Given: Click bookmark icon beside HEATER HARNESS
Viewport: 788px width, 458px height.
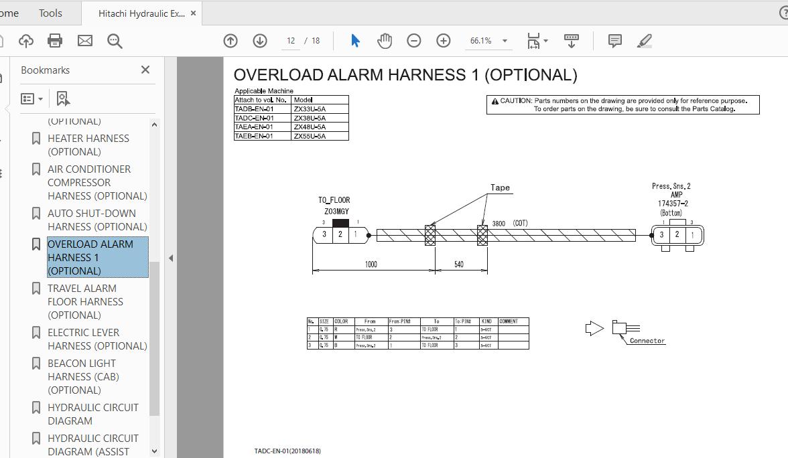Looking at the screenshot, I should click(36, 138).
